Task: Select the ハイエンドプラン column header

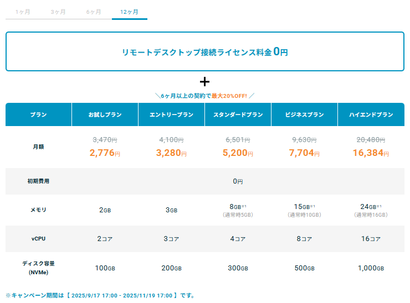Action: [371, 115]
